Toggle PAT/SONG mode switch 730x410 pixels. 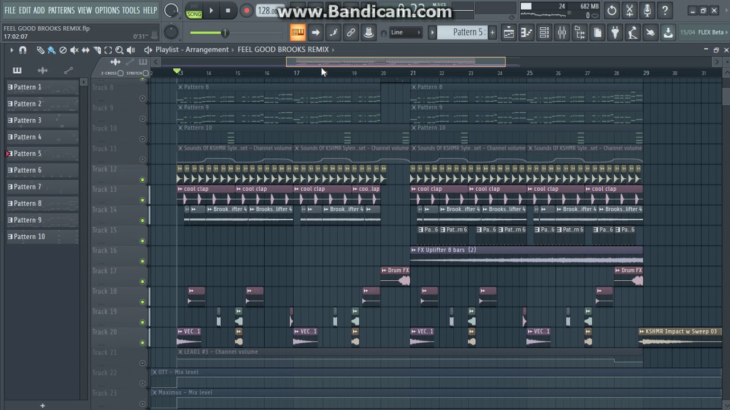coord(194,10)
